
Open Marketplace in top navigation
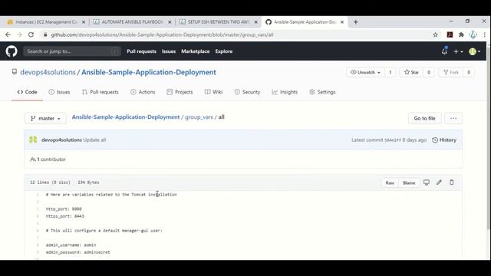[195, 51]
